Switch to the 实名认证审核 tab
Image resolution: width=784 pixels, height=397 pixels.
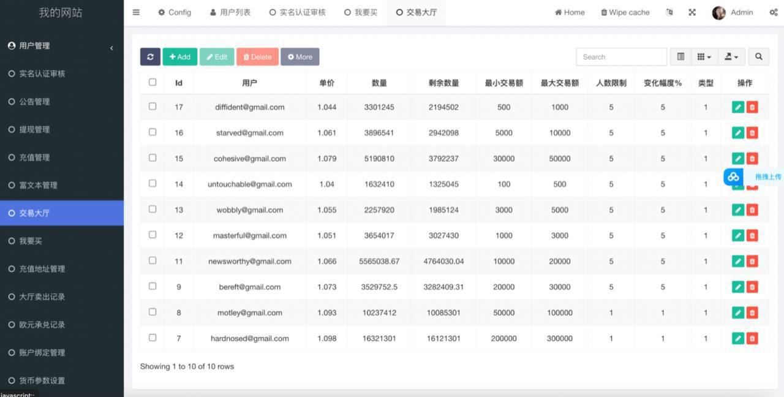298,12
